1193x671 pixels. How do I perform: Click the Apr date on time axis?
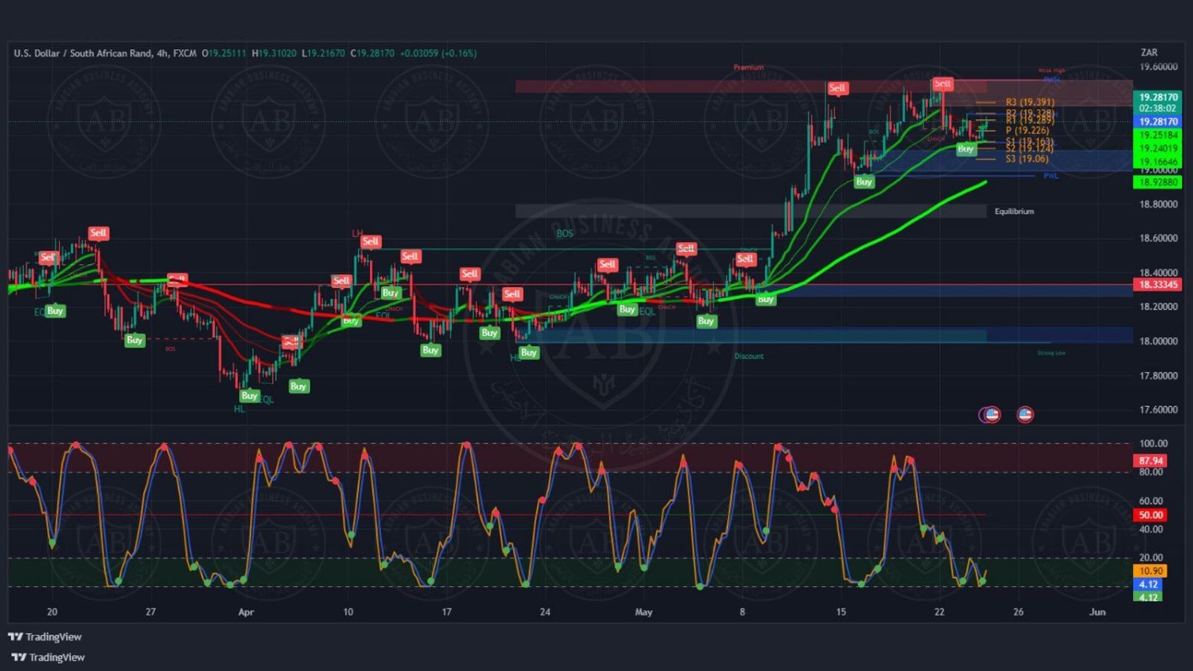tap(246, 612)
